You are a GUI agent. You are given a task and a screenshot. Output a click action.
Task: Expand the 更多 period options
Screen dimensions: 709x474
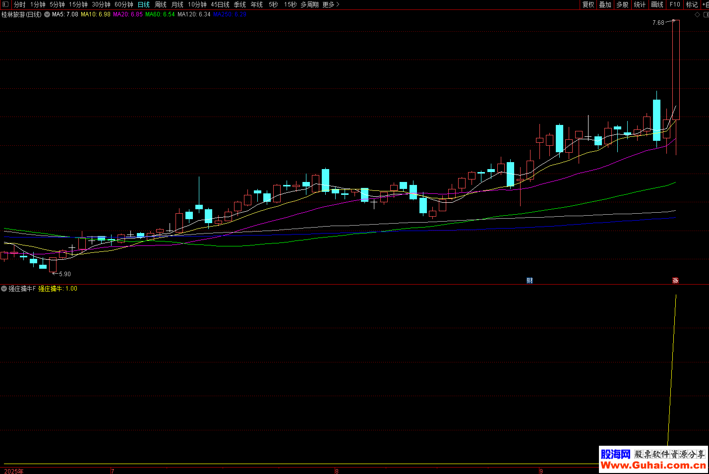[x=331, y=4]
